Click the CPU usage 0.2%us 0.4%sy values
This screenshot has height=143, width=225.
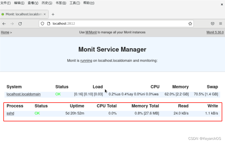pos(133,94)
